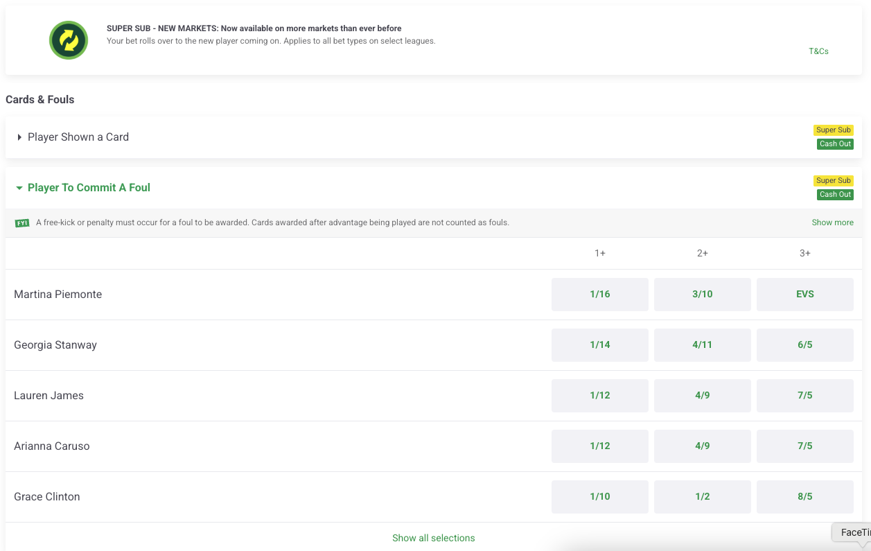Image resolution: width=871 pixels, height=551 pixels.
Task: Click the Cards & Fouls section heading
Action: pos(40,100)
